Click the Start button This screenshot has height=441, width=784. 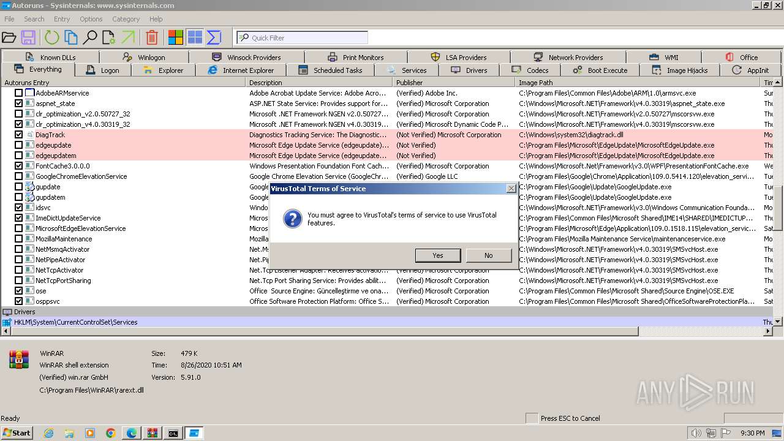[17, 433]
